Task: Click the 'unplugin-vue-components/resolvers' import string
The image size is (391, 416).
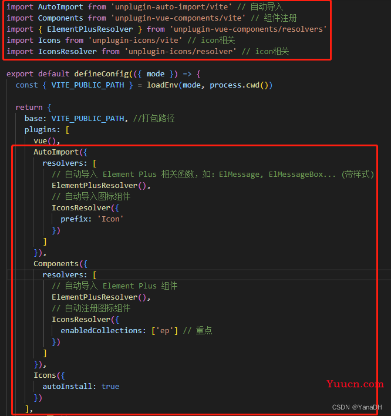Action: (x=248, y=29)
